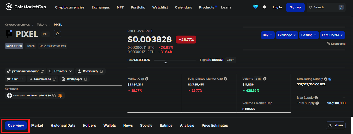Open NFT in top navigation
Screen dimensions: 353x134
[x=120, y=7]
